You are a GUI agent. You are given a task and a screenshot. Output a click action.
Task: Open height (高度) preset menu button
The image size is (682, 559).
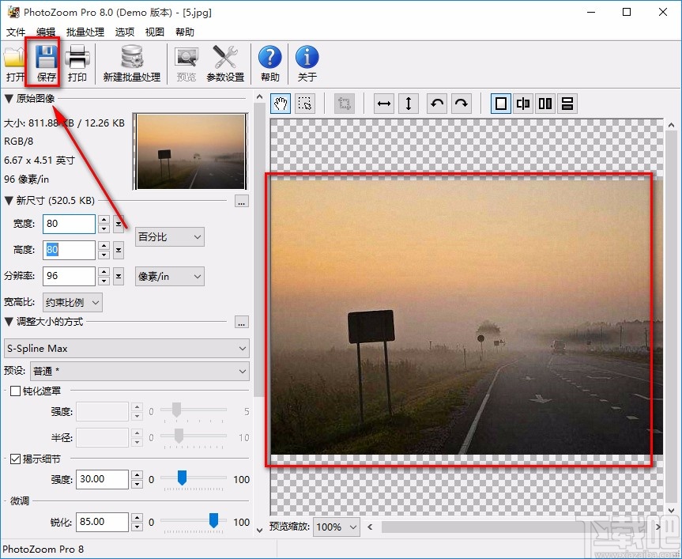pyautogui.click(x=119, y=250)
